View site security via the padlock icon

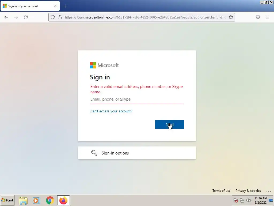click(60, 17)
